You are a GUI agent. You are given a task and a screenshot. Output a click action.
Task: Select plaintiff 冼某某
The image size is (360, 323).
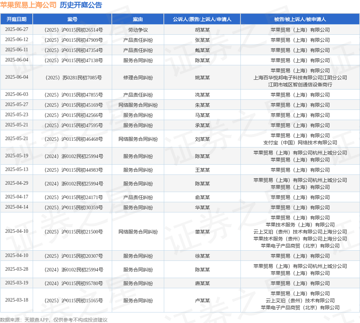coord(202,95)
